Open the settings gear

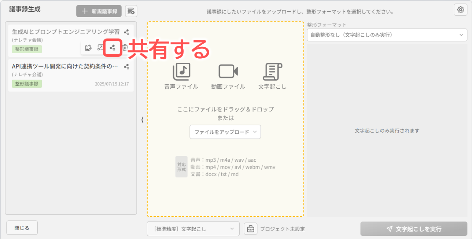(460, 9)
